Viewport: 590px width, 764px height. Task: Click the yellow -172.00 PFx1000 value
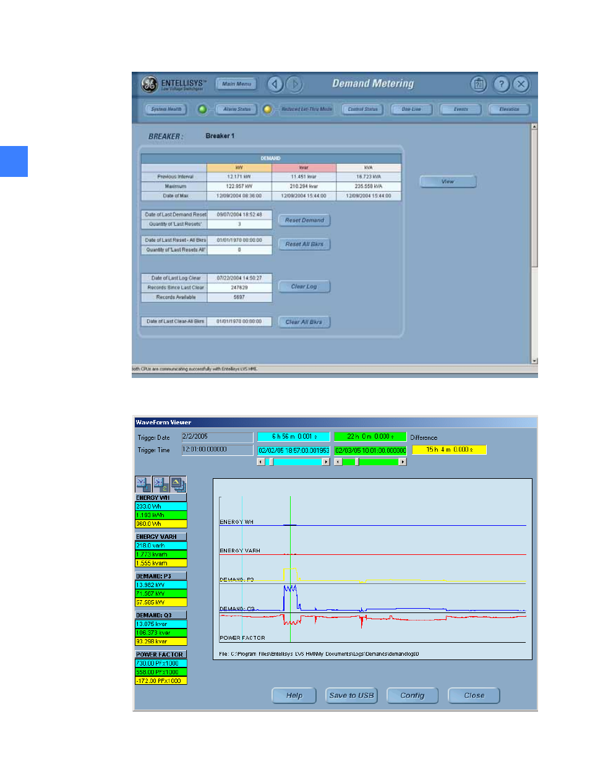(161, 680)
